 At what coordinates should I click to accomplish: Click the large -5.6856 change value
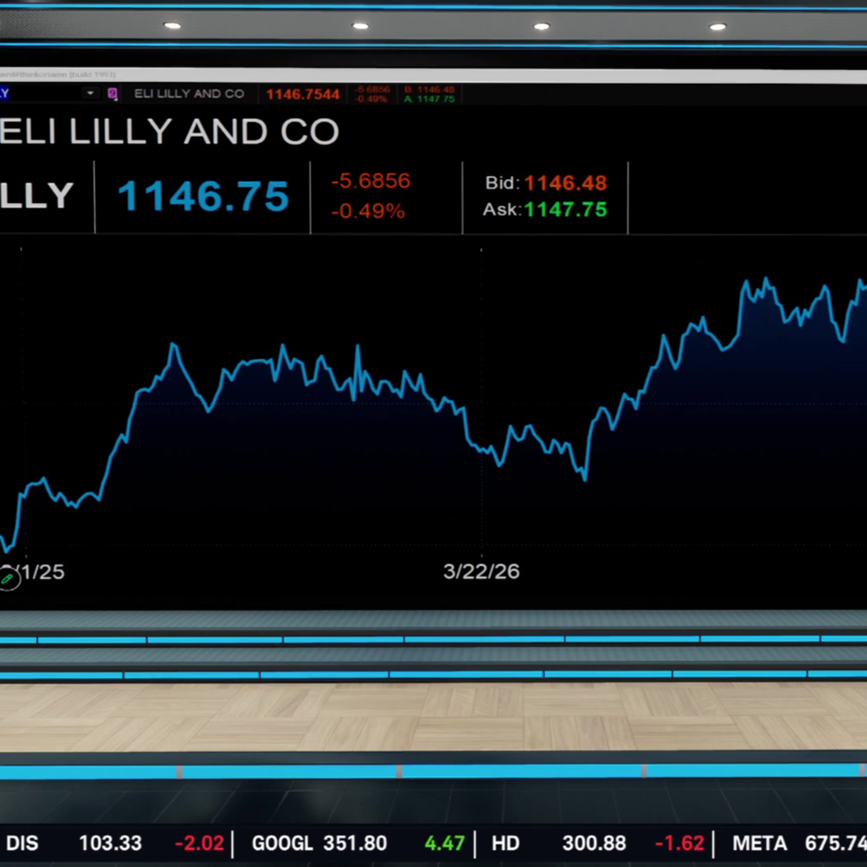[371, 181]
